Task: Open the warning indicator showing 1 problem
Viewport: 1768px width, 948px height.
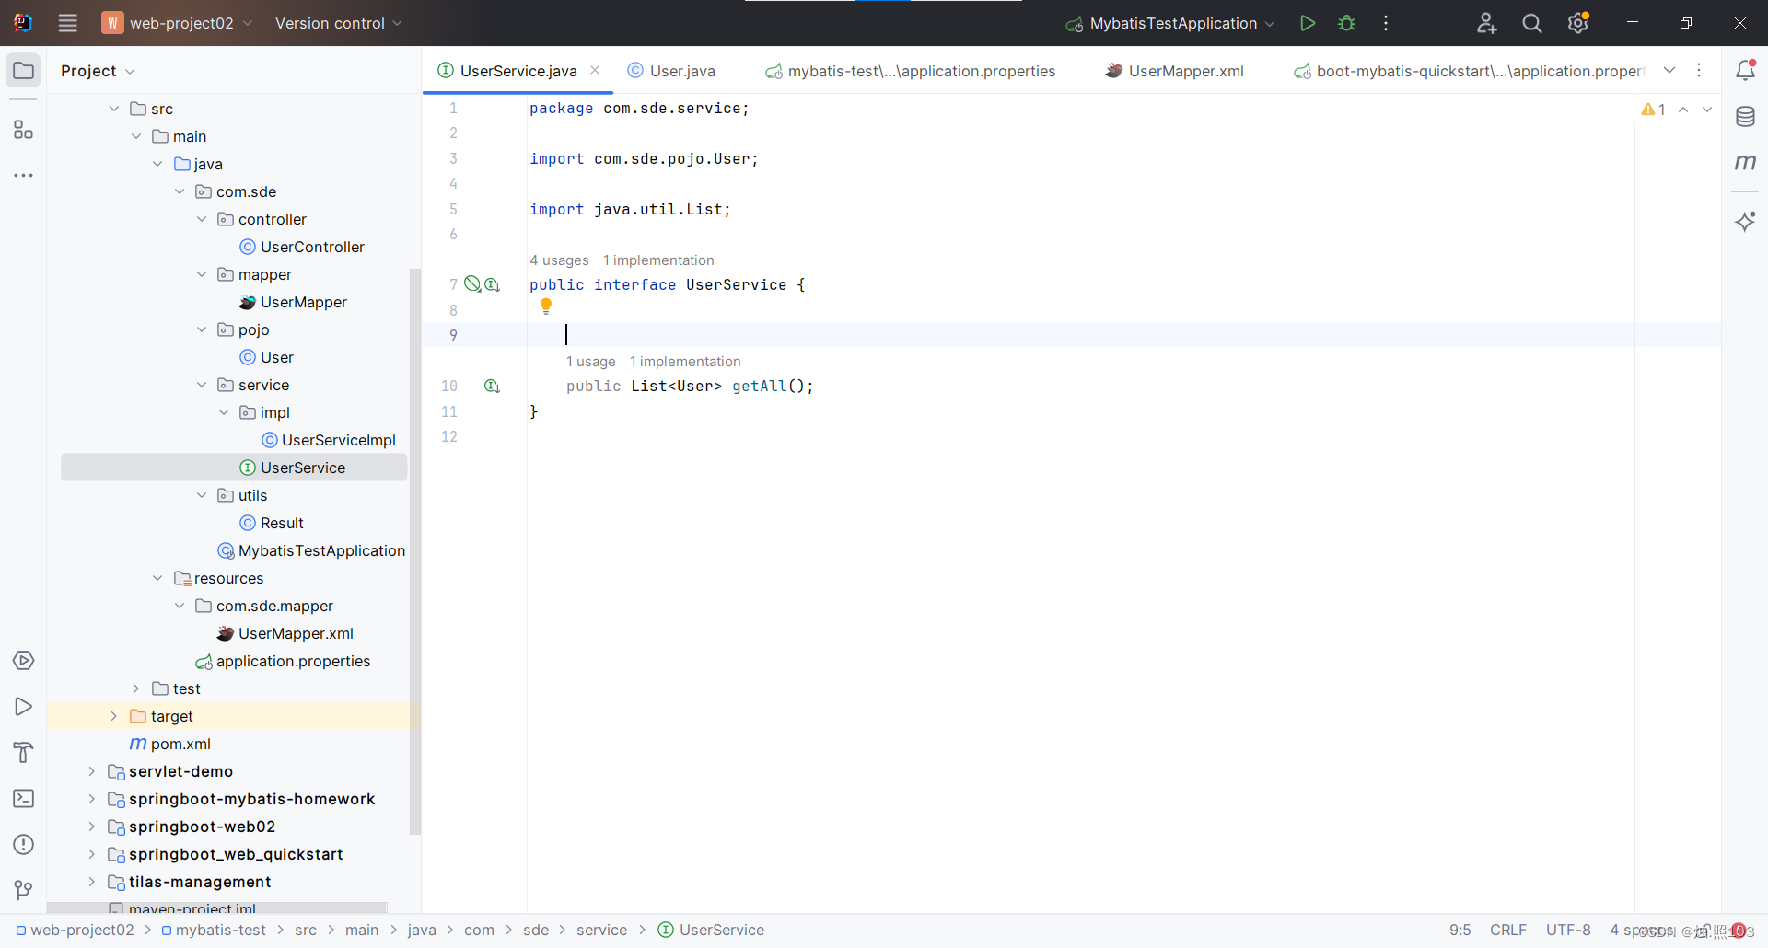Action: point(1654,110)
